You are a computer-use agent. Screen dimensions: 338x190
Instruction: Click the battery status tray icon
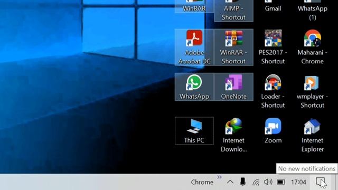coord(281,182)
